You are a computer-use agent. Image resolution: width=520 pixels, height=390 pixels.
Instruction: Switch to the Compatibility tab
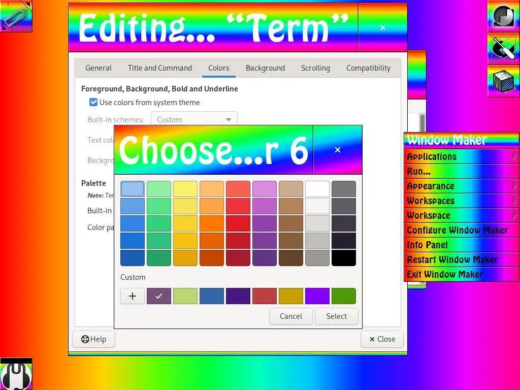(x=368, y=68)
